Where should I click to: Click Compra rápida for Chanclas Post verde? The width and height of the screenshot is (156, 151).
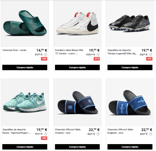tap(25, 67)
